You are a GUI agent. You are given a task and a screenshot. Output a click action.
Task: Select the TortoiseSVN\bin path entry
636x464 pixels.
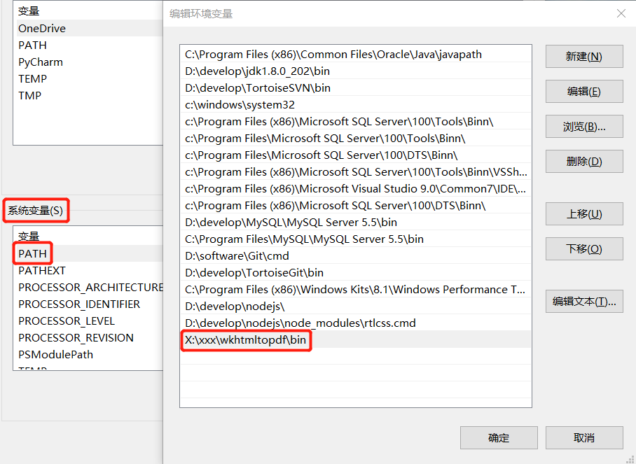point(356,88)
